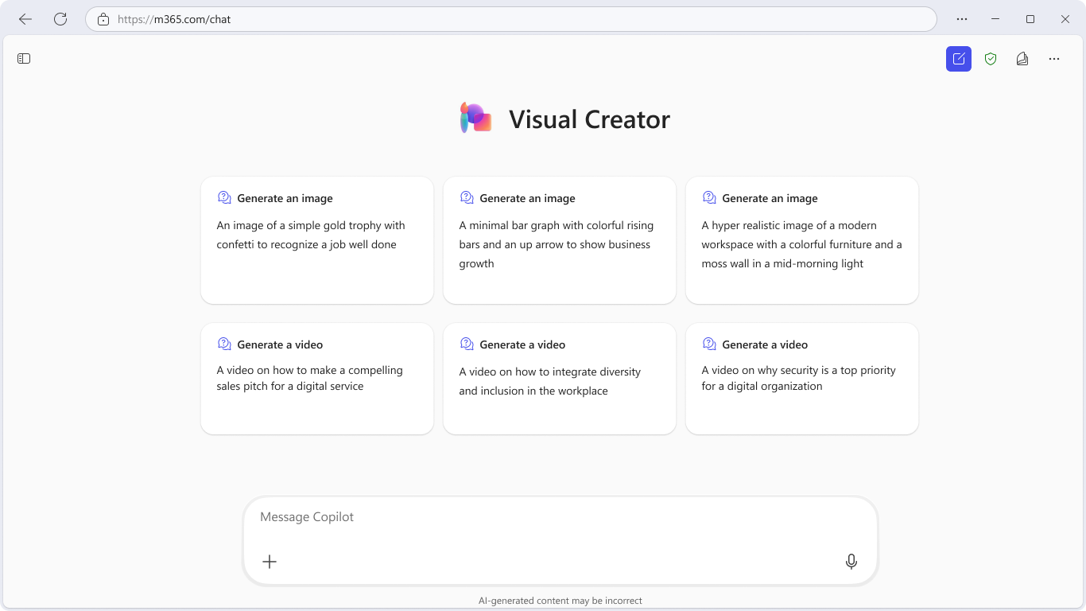This screenshot has width=1086, height=611.
Task: Click the Visual Creator logo icon
Action: [x=476, y=119]
